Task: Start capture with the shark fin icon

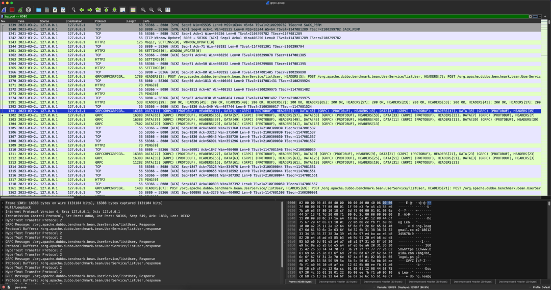Action: (4, 10)
